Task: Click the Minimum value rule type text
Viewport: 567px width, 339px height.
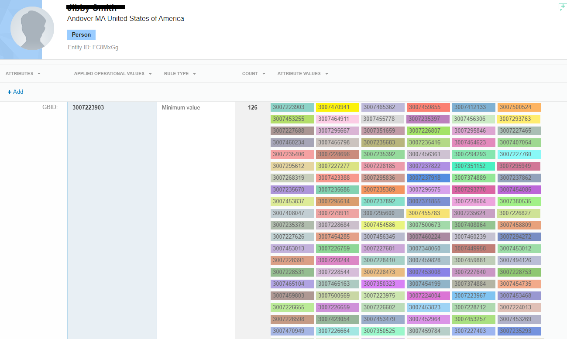Action: tap(181, 107)
